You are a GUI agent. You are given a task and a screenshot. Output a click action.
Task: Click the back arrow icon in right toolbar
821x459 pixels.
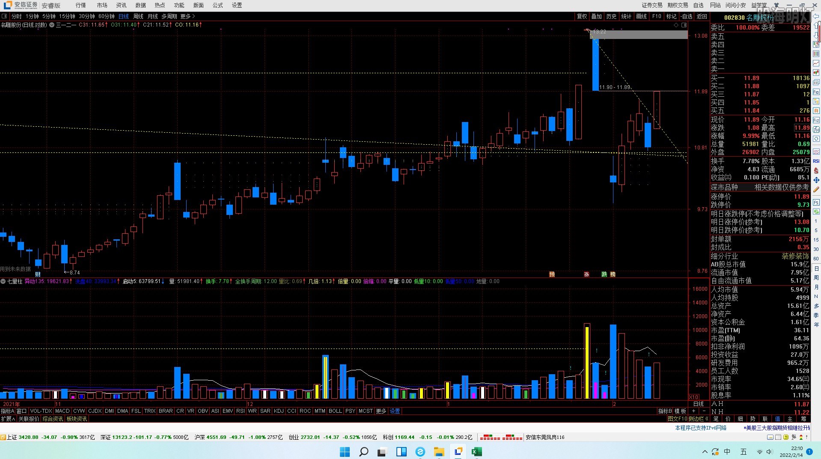pyautogui.click(x=816, y=16)
